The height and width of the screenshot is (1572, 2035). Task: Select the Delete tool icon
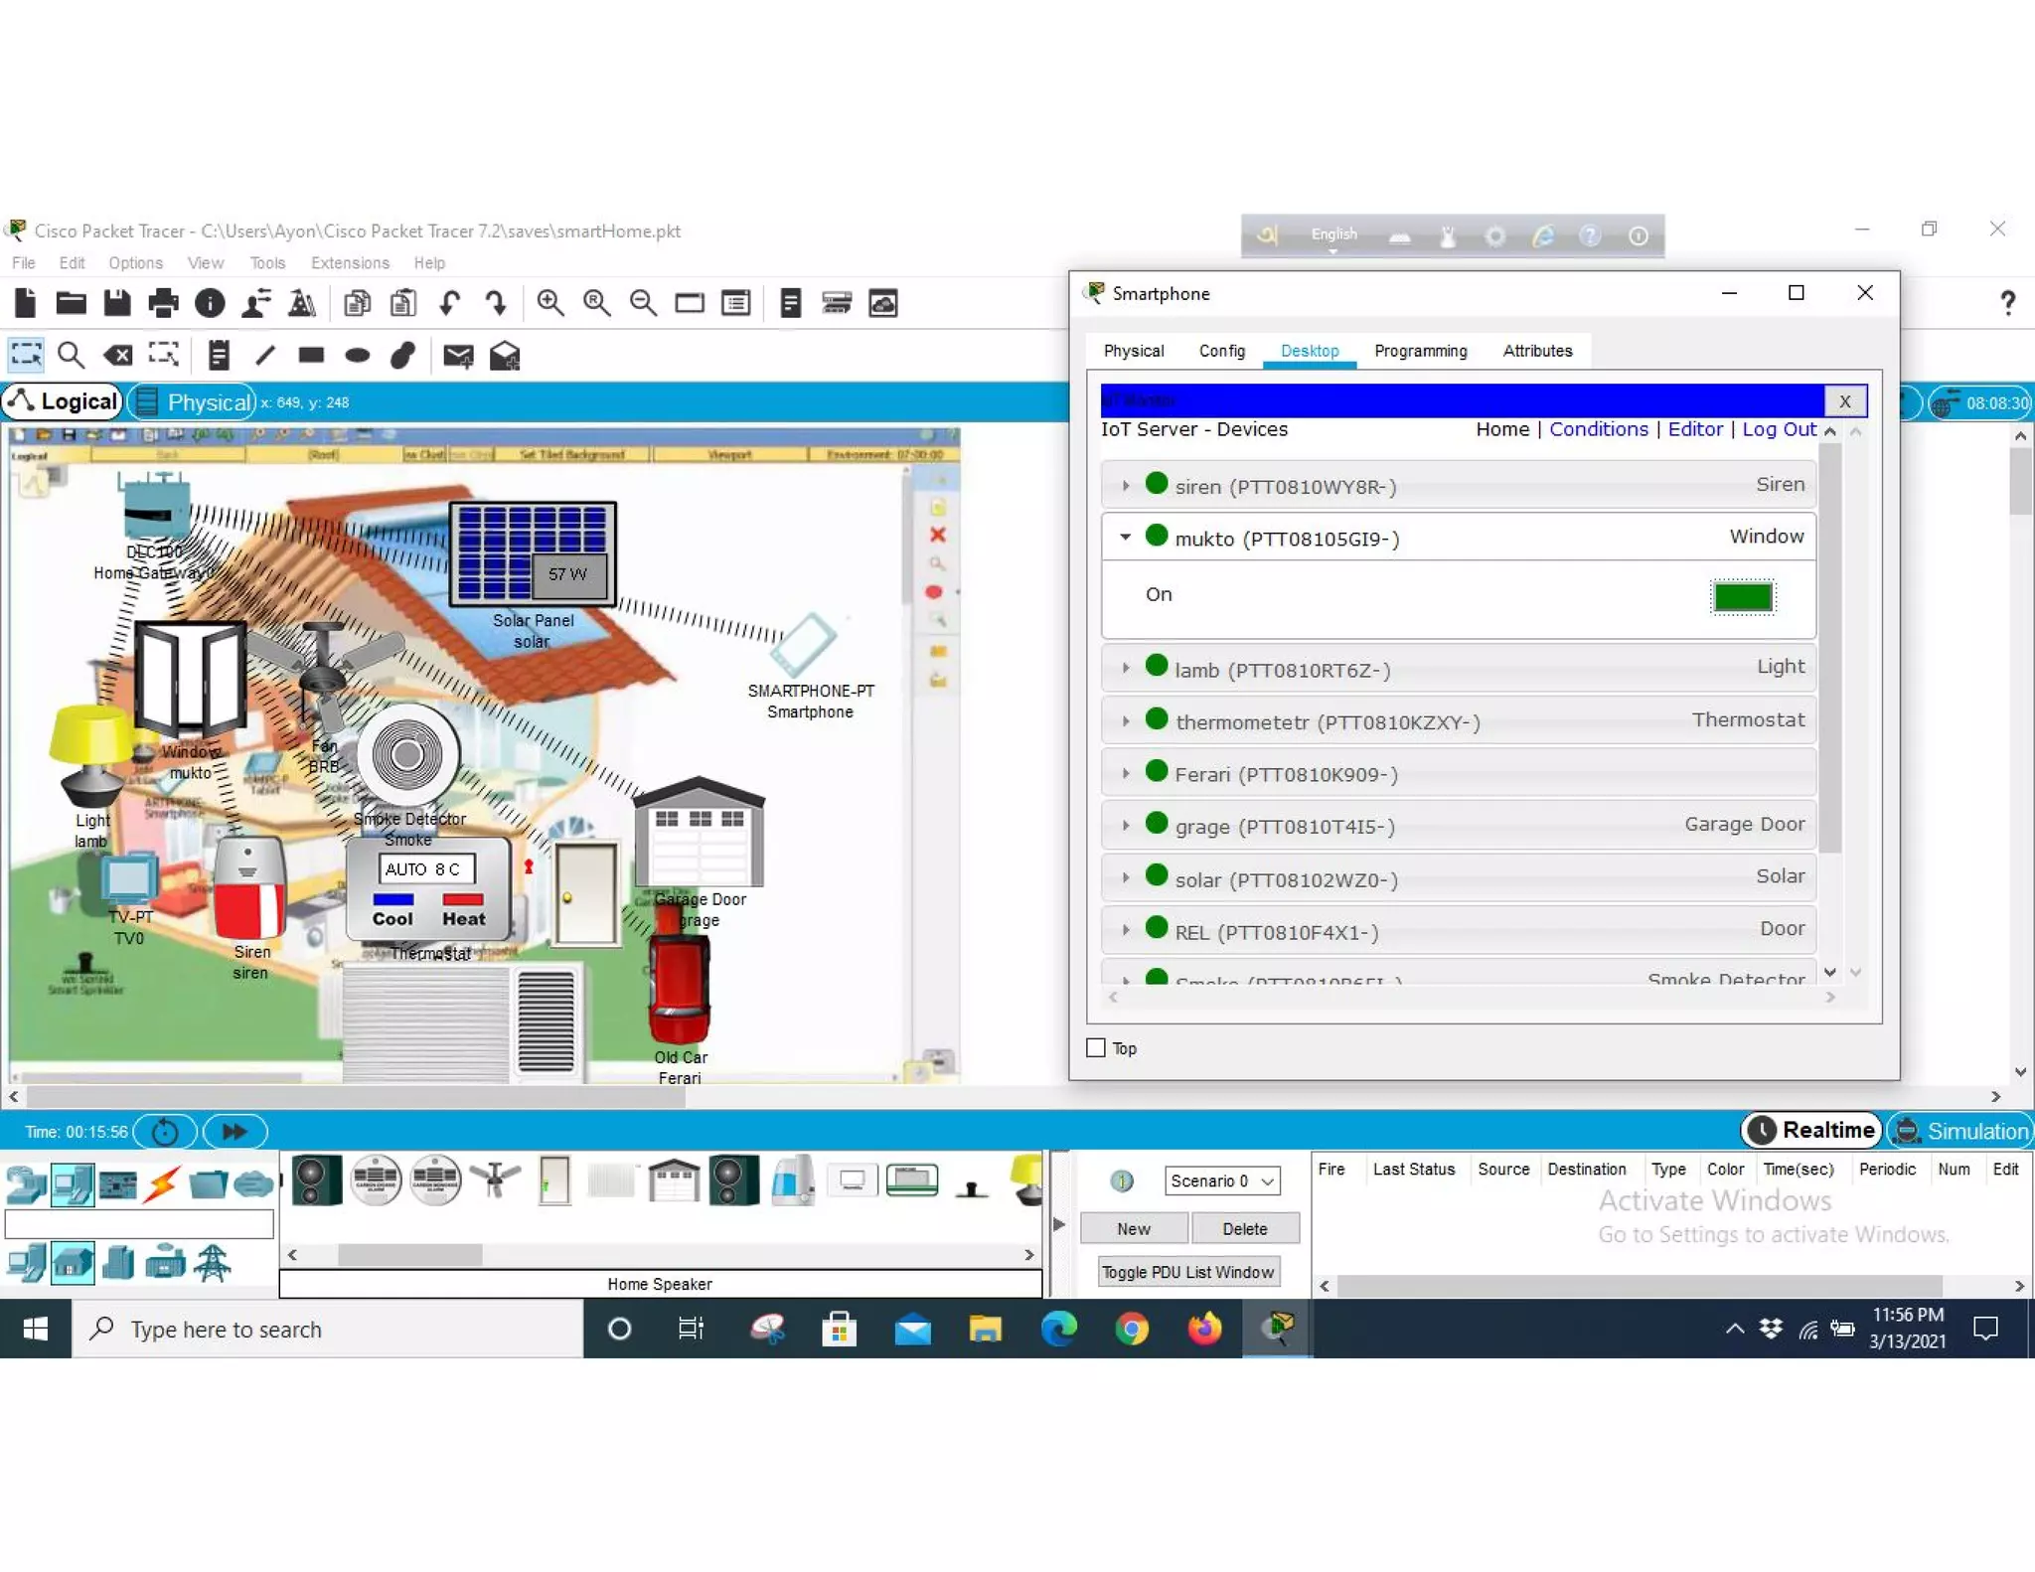117,356
